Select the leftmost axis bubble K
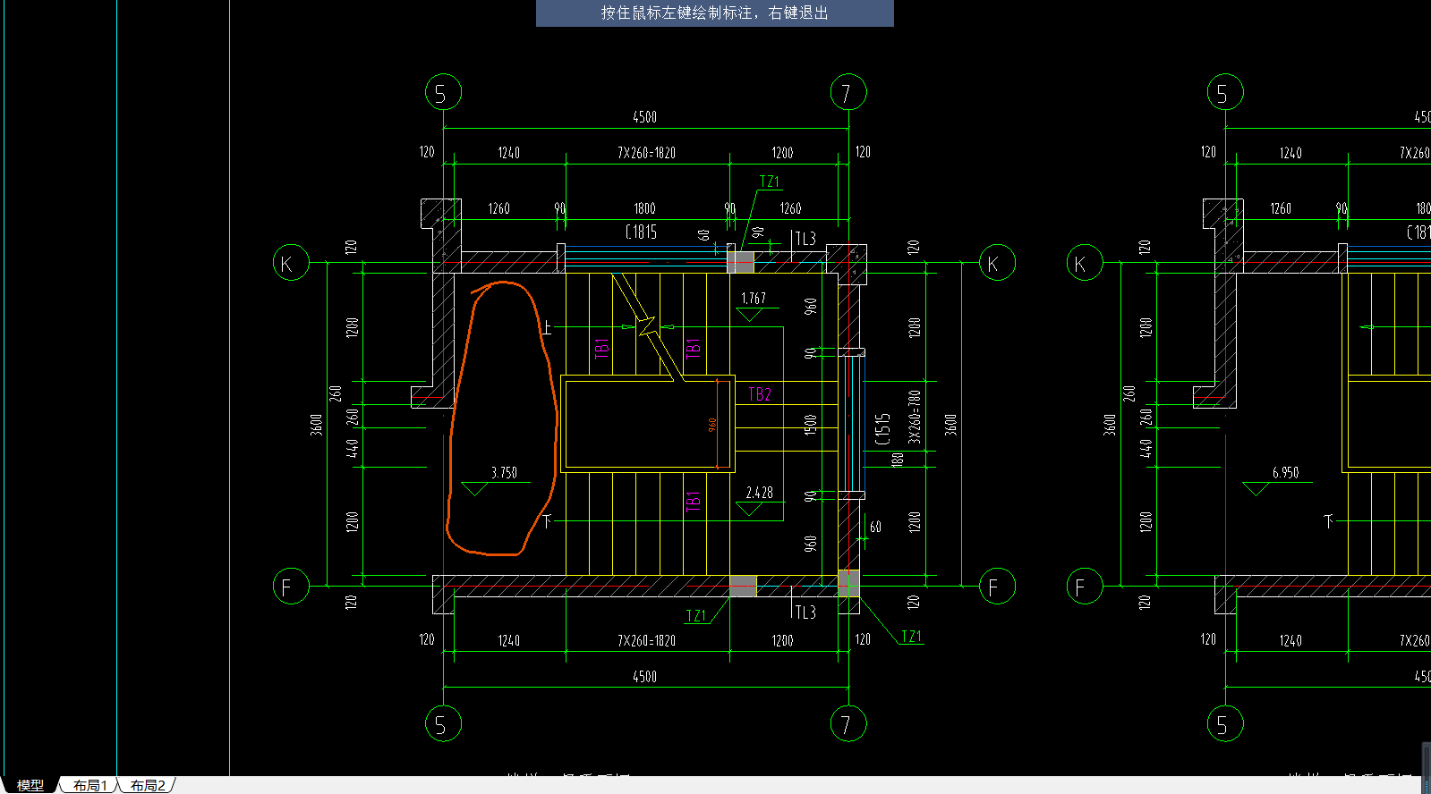The width and height of the screenshot is (1431, 794). 291,262
